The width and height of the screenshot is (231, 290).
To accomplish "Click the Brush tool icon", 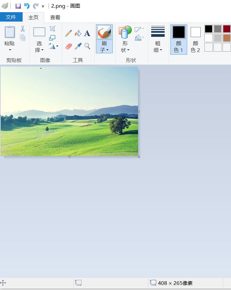I will click(104, 32).
